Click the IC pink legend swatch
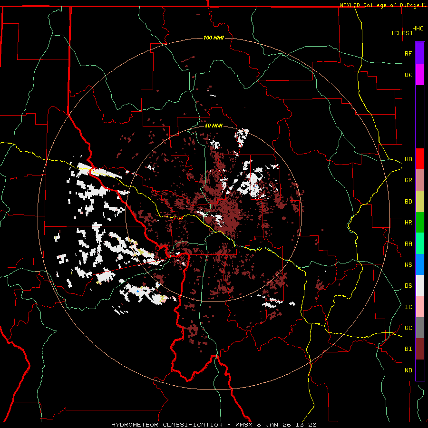 click(x=420, y=307)
